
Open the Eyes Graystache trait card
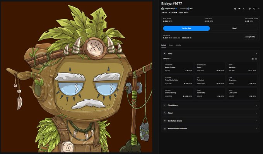(x=243, y=80)
